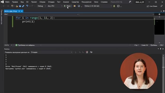Open the Отладка output source dropdown
This screenshot has height=93, width=165.
point(52,52)
